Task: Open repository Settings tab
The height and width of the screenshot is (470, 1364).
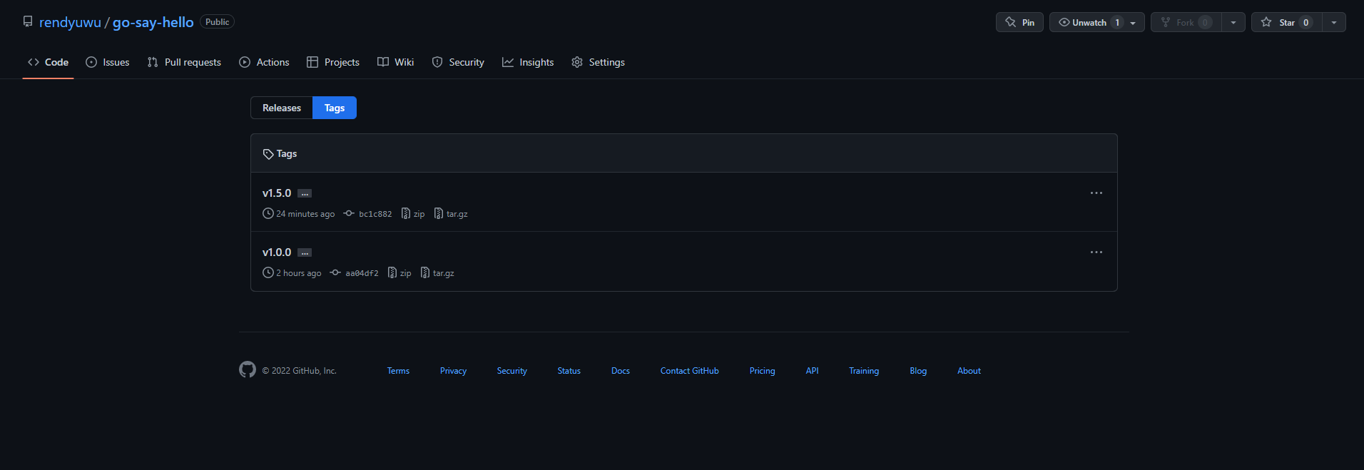Action: (x=598, y=62)
